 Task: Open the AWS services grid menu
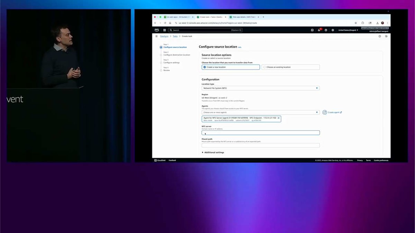[x=165, y=30]
